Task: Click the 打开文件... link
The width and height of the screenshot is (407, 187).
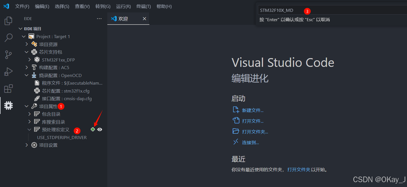Action: pyautogui.click(x=253, y=121)
